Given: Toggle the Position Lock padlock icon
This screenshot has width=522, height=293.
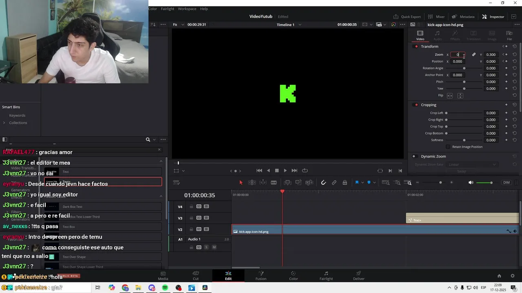Looking at the screenshot, I should click(345, 182).
